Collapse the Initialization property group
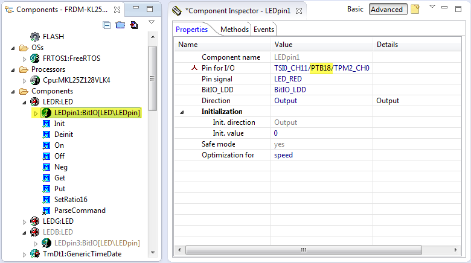Viewport: 471px width, 263px height. (182, 112)
